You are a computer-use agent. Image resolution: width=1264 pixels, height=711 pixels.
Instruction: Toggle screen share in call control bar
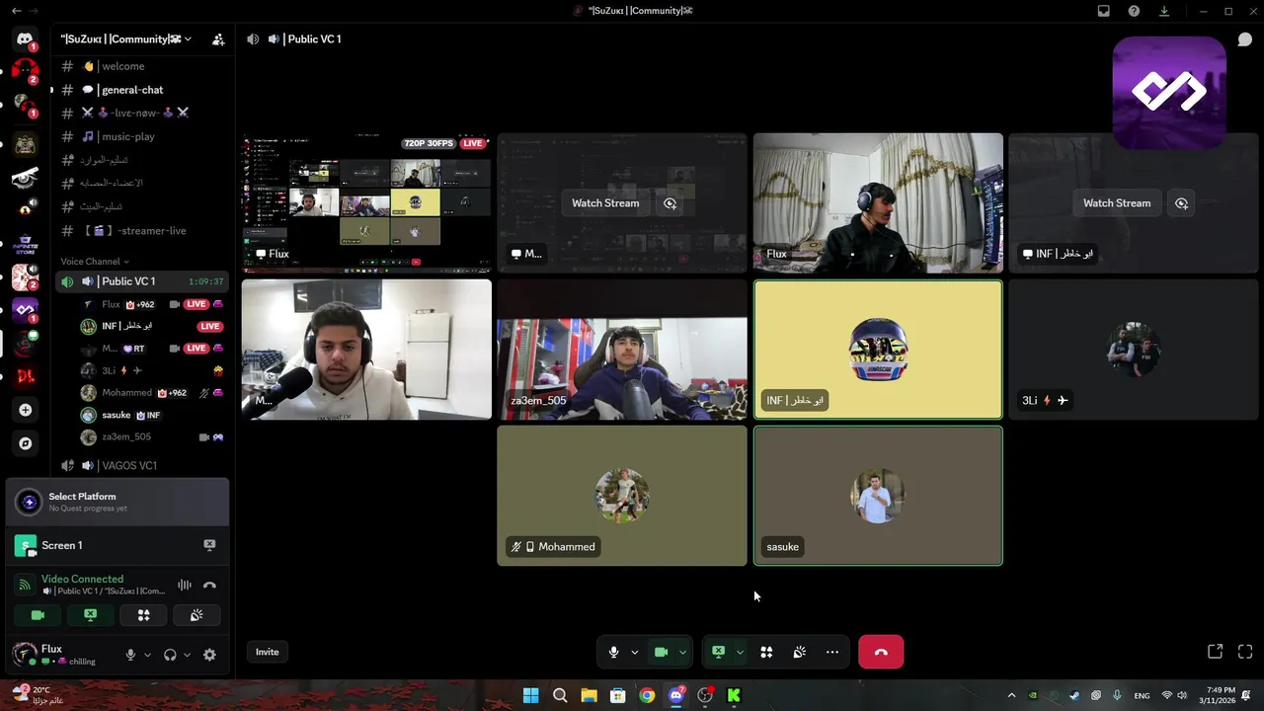coord(718,652)
